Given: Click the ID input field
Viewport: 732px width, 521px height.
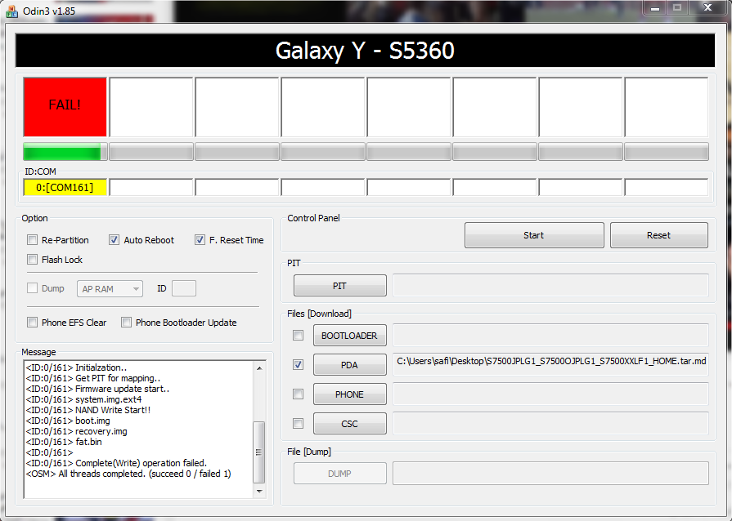Looking at the screenshot, I should pyautogui.click(x=184, y=288).
